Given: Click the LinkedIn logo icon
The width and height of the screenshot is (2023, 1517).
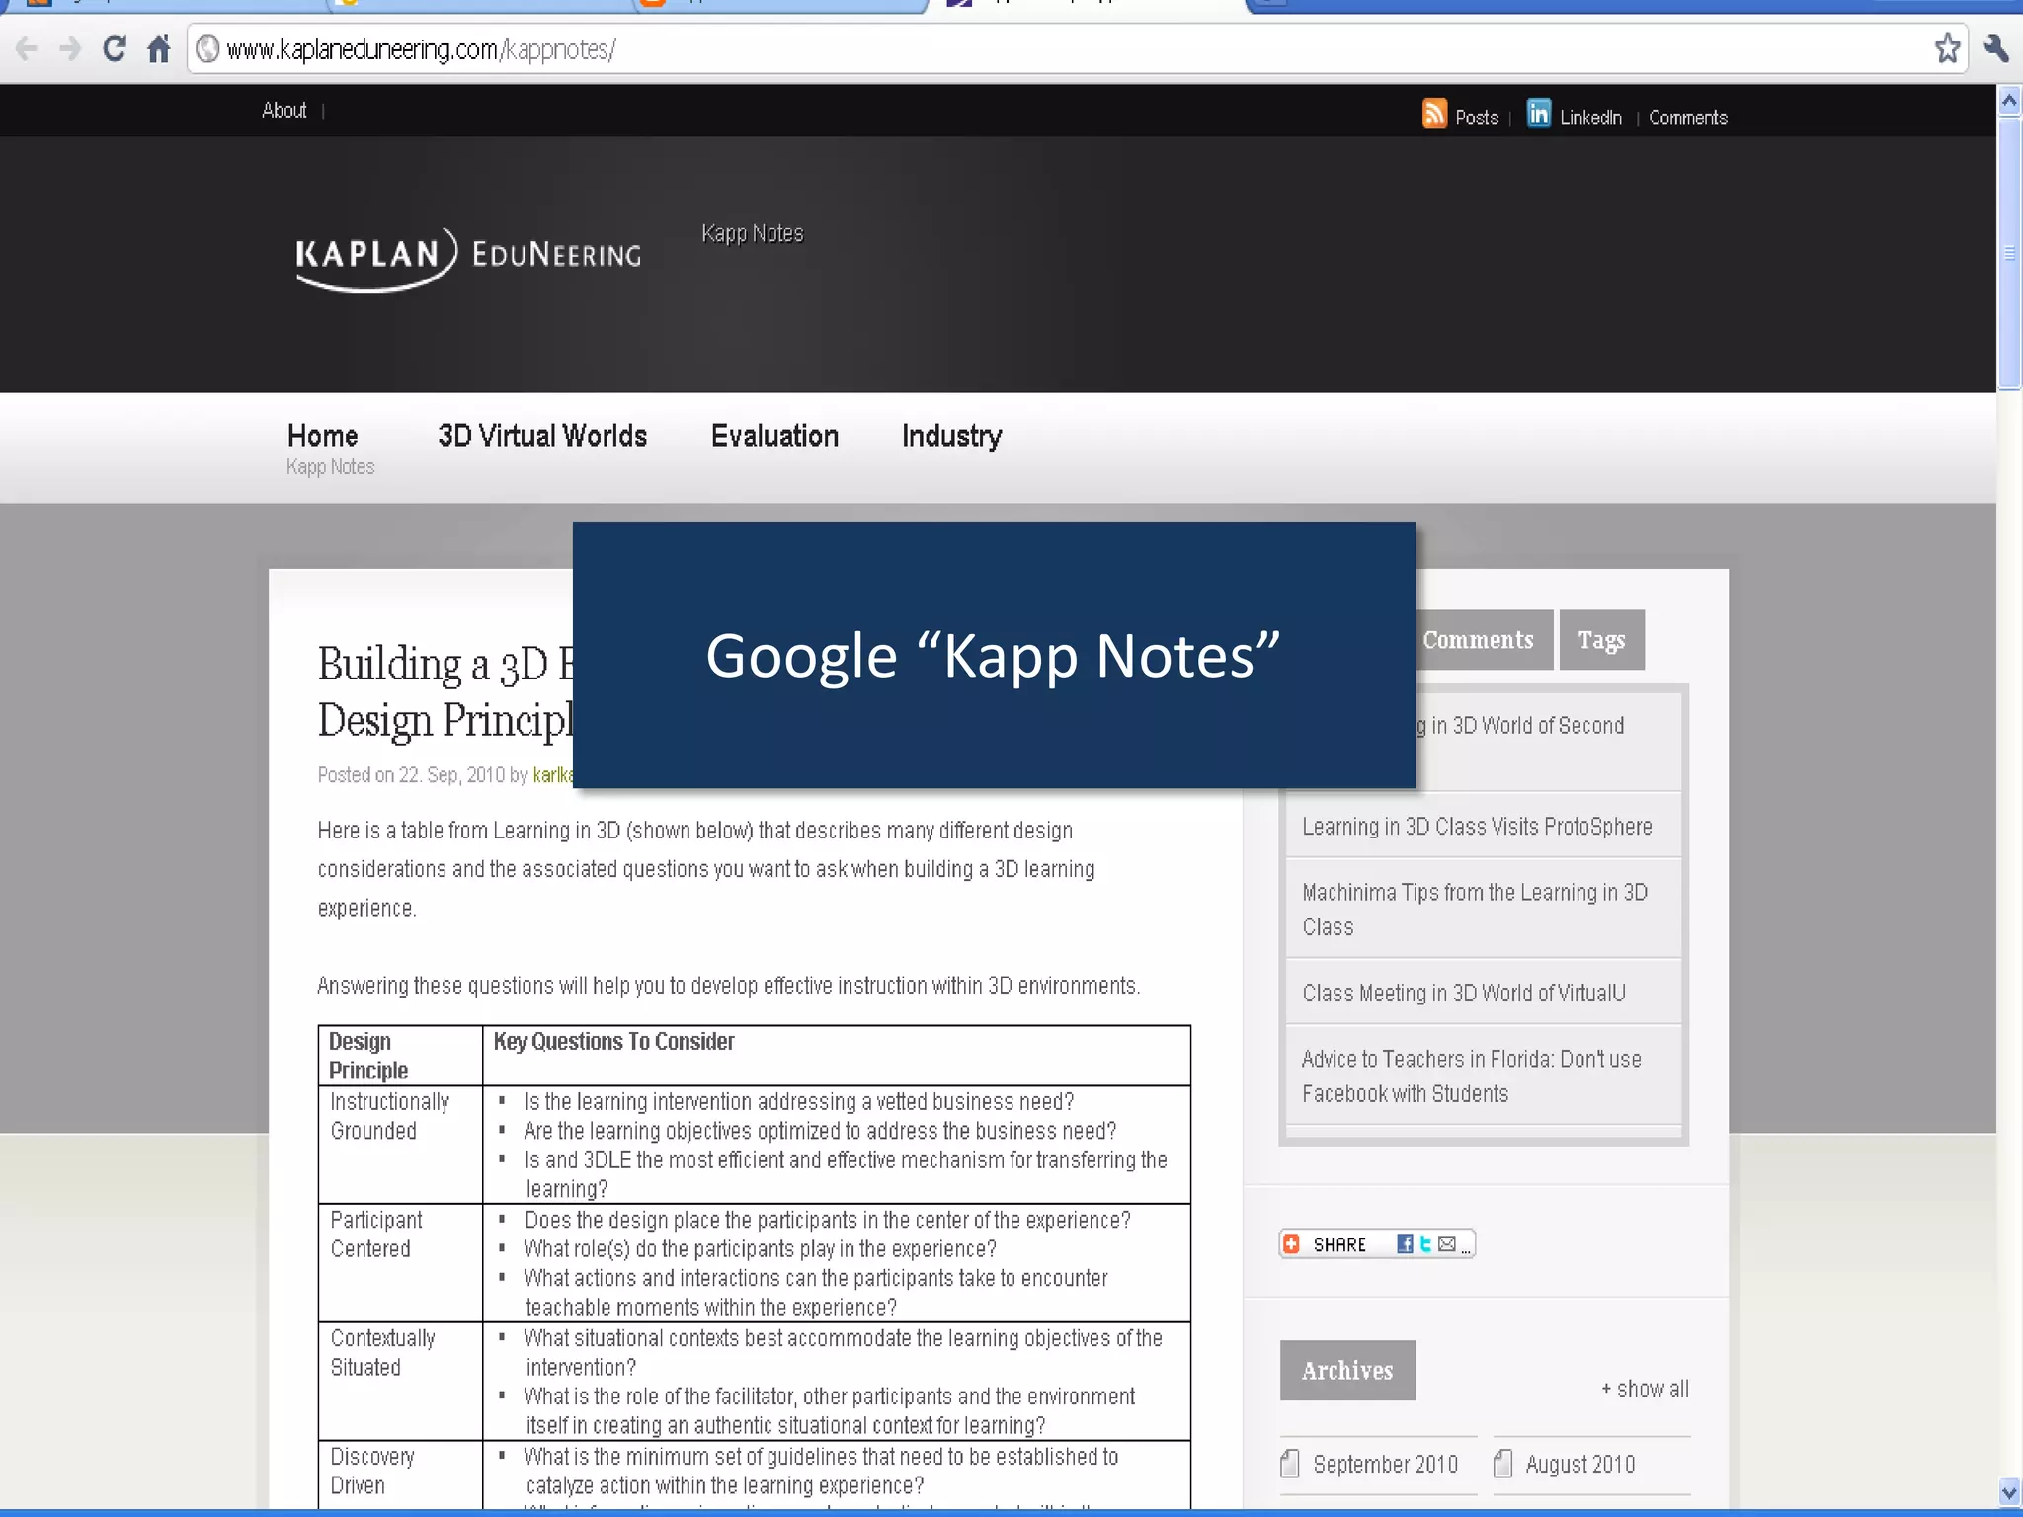Looking at the screenshot, I should tap(1539, 115).
